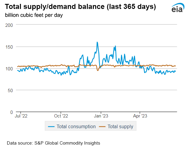
Task: Click the Apr '23 x-axis label
Action: 140,116
